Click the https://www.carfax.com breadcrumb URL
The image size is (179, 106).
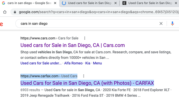[39, 76]
